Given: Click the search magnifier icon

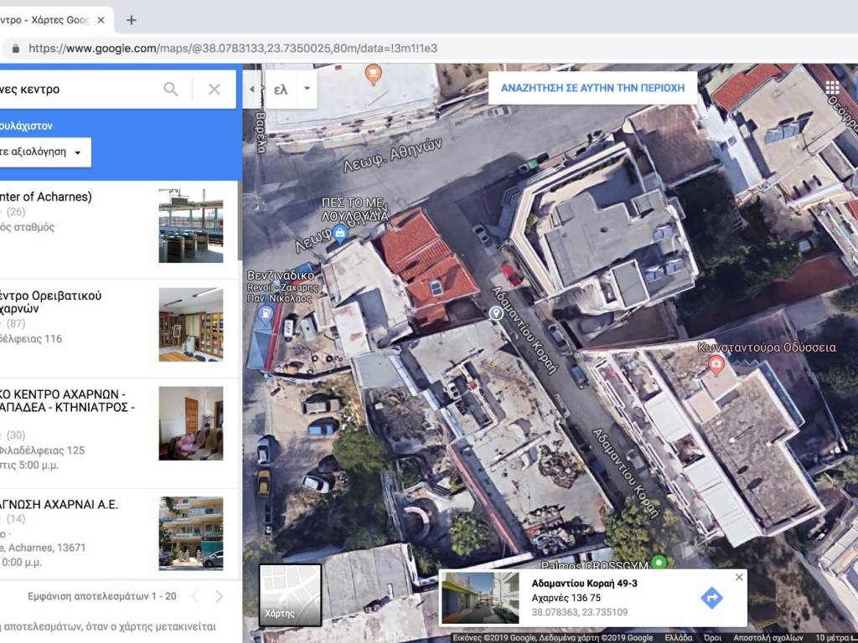Looking at the screenshot, I should pyautogui.click(x=171, y=89).
